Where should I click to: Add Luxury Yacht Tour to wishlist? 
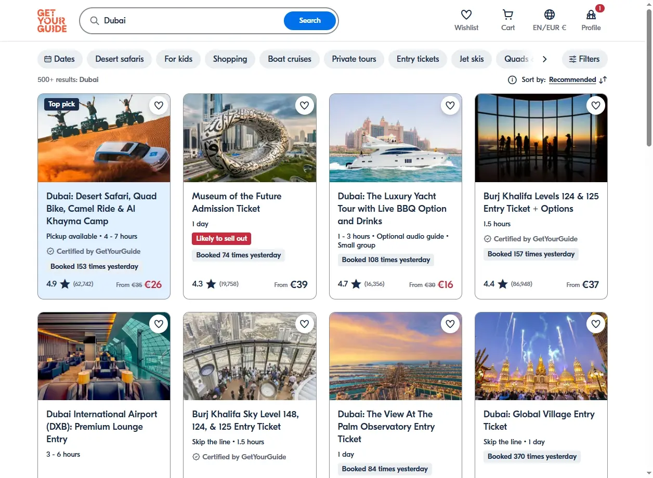[450, 105]
